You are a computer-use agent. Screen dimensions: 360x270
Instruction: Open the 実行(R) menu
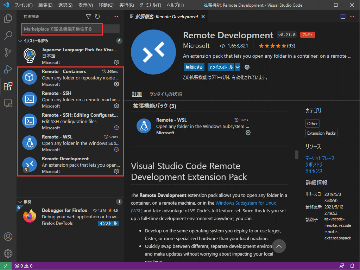tap(126, 5)
